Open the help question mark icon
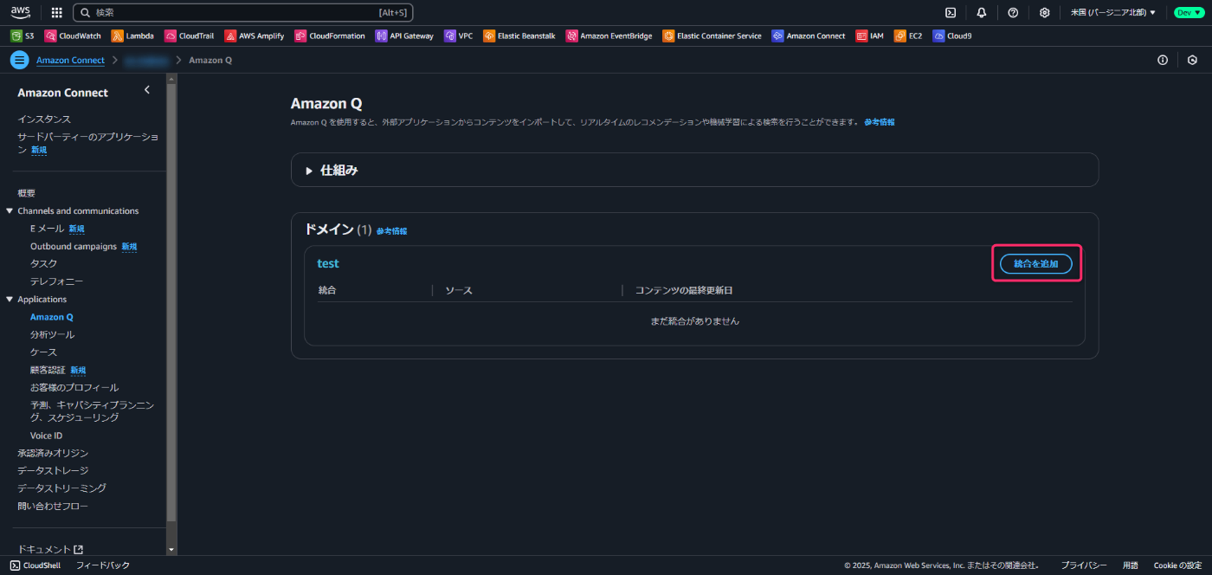Screen dimensions: 1212x575 tap(1013, 13)
